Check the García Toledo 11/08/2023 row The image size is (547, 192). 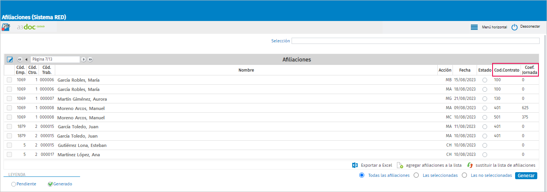click(x=9, y=127)
